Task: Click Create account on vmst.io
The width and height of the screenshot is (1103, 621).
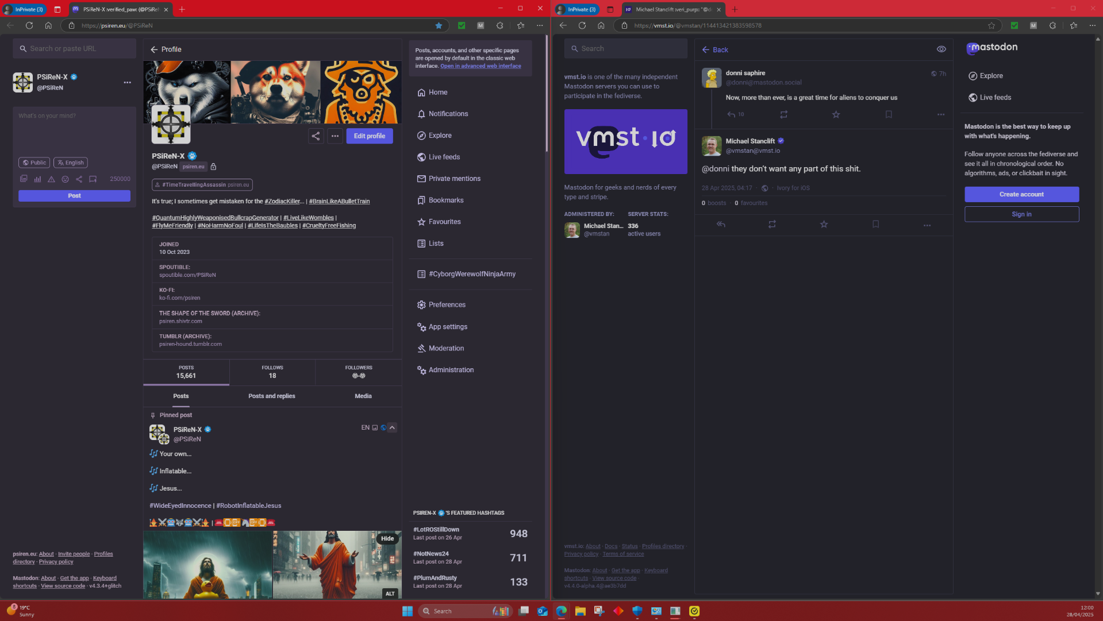Action: [x=1021, y=194]
